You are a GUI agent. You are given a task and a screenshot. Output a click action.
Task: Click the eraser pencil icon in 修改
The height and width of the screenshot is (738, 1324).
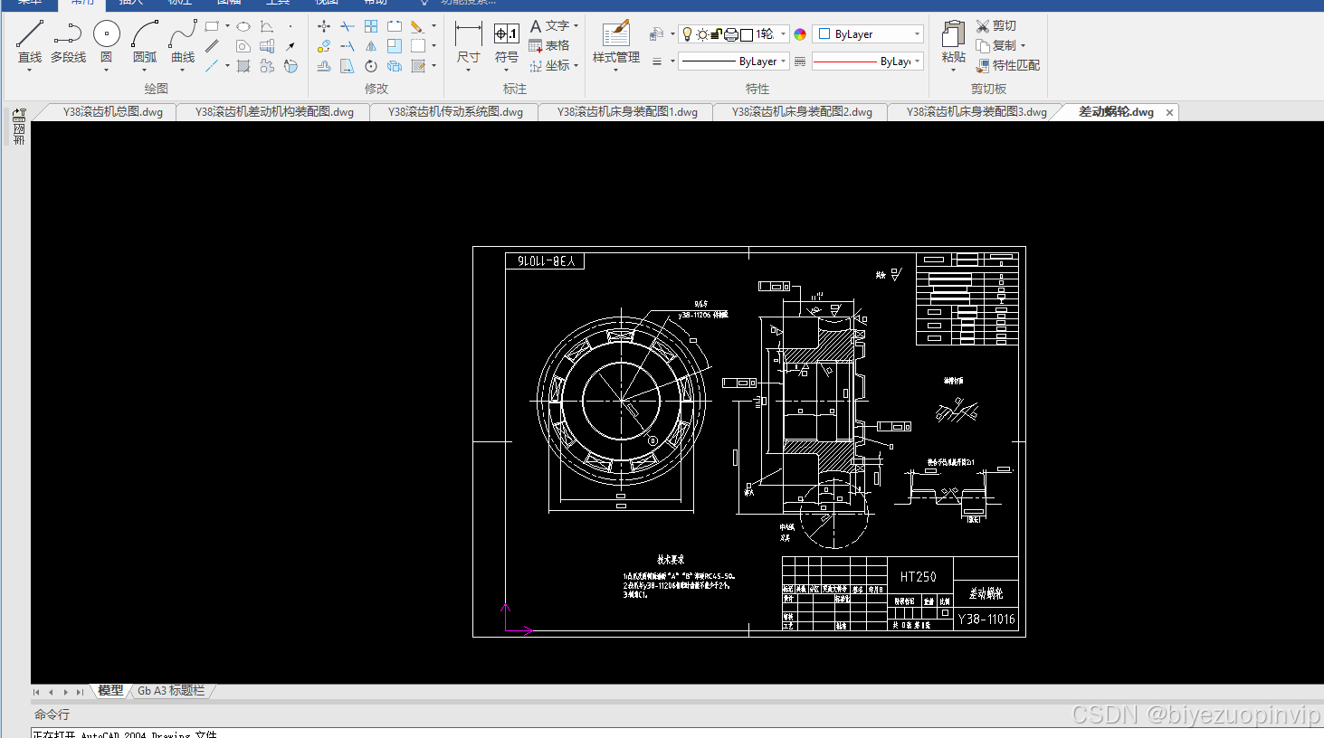(417, 26)
